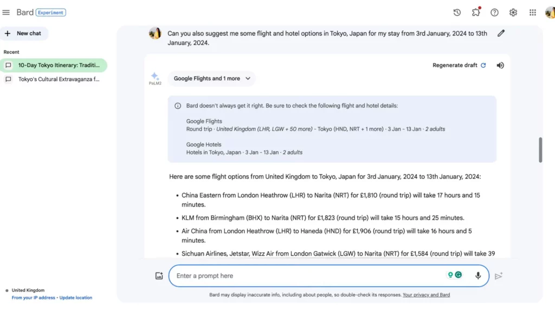Edit the prompt with pencil icon
This screenshot has width=555, height=312.
click(501, 34)
